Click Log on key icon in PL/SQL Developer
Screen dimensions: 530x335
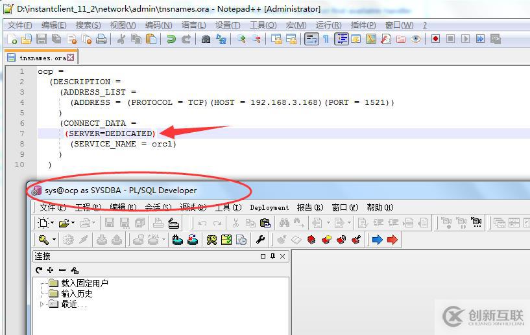(43, 240)
